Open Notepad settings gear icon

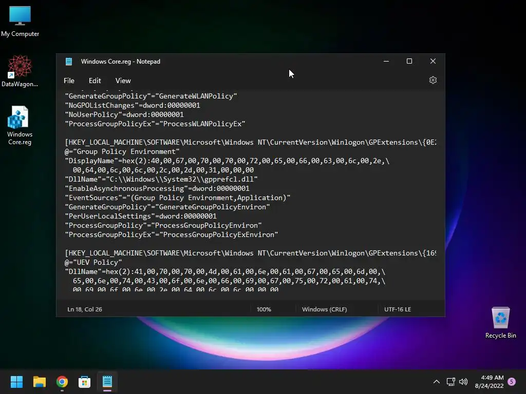tap(433, 81)
